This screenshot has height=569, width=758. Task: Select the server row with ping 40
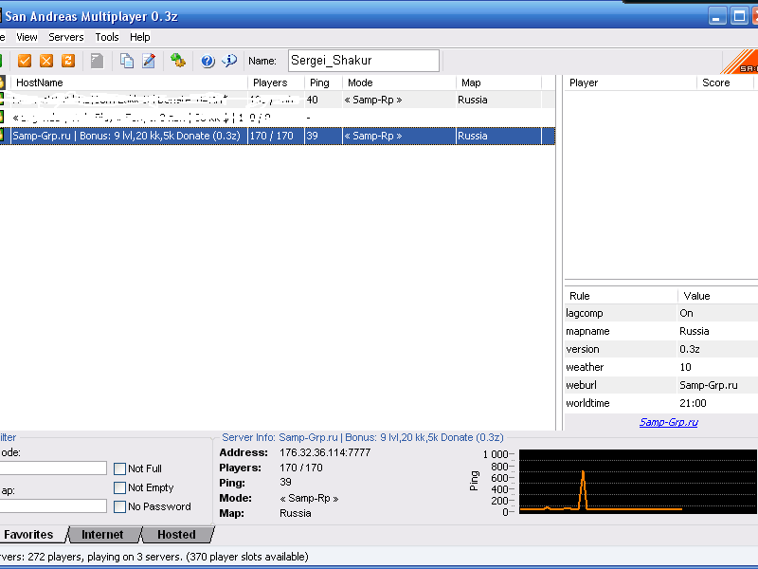click(278, 100)
